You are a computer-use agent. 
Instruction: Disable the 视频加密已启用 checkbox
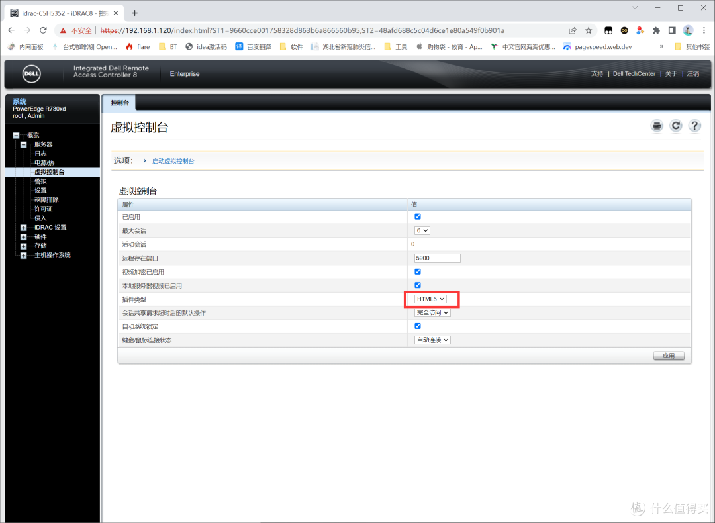click(x=417, y=271)
